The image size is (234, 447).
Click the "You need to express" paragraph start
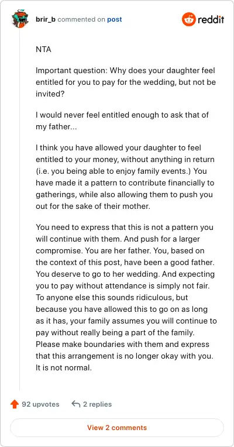[x=125, y=228]
